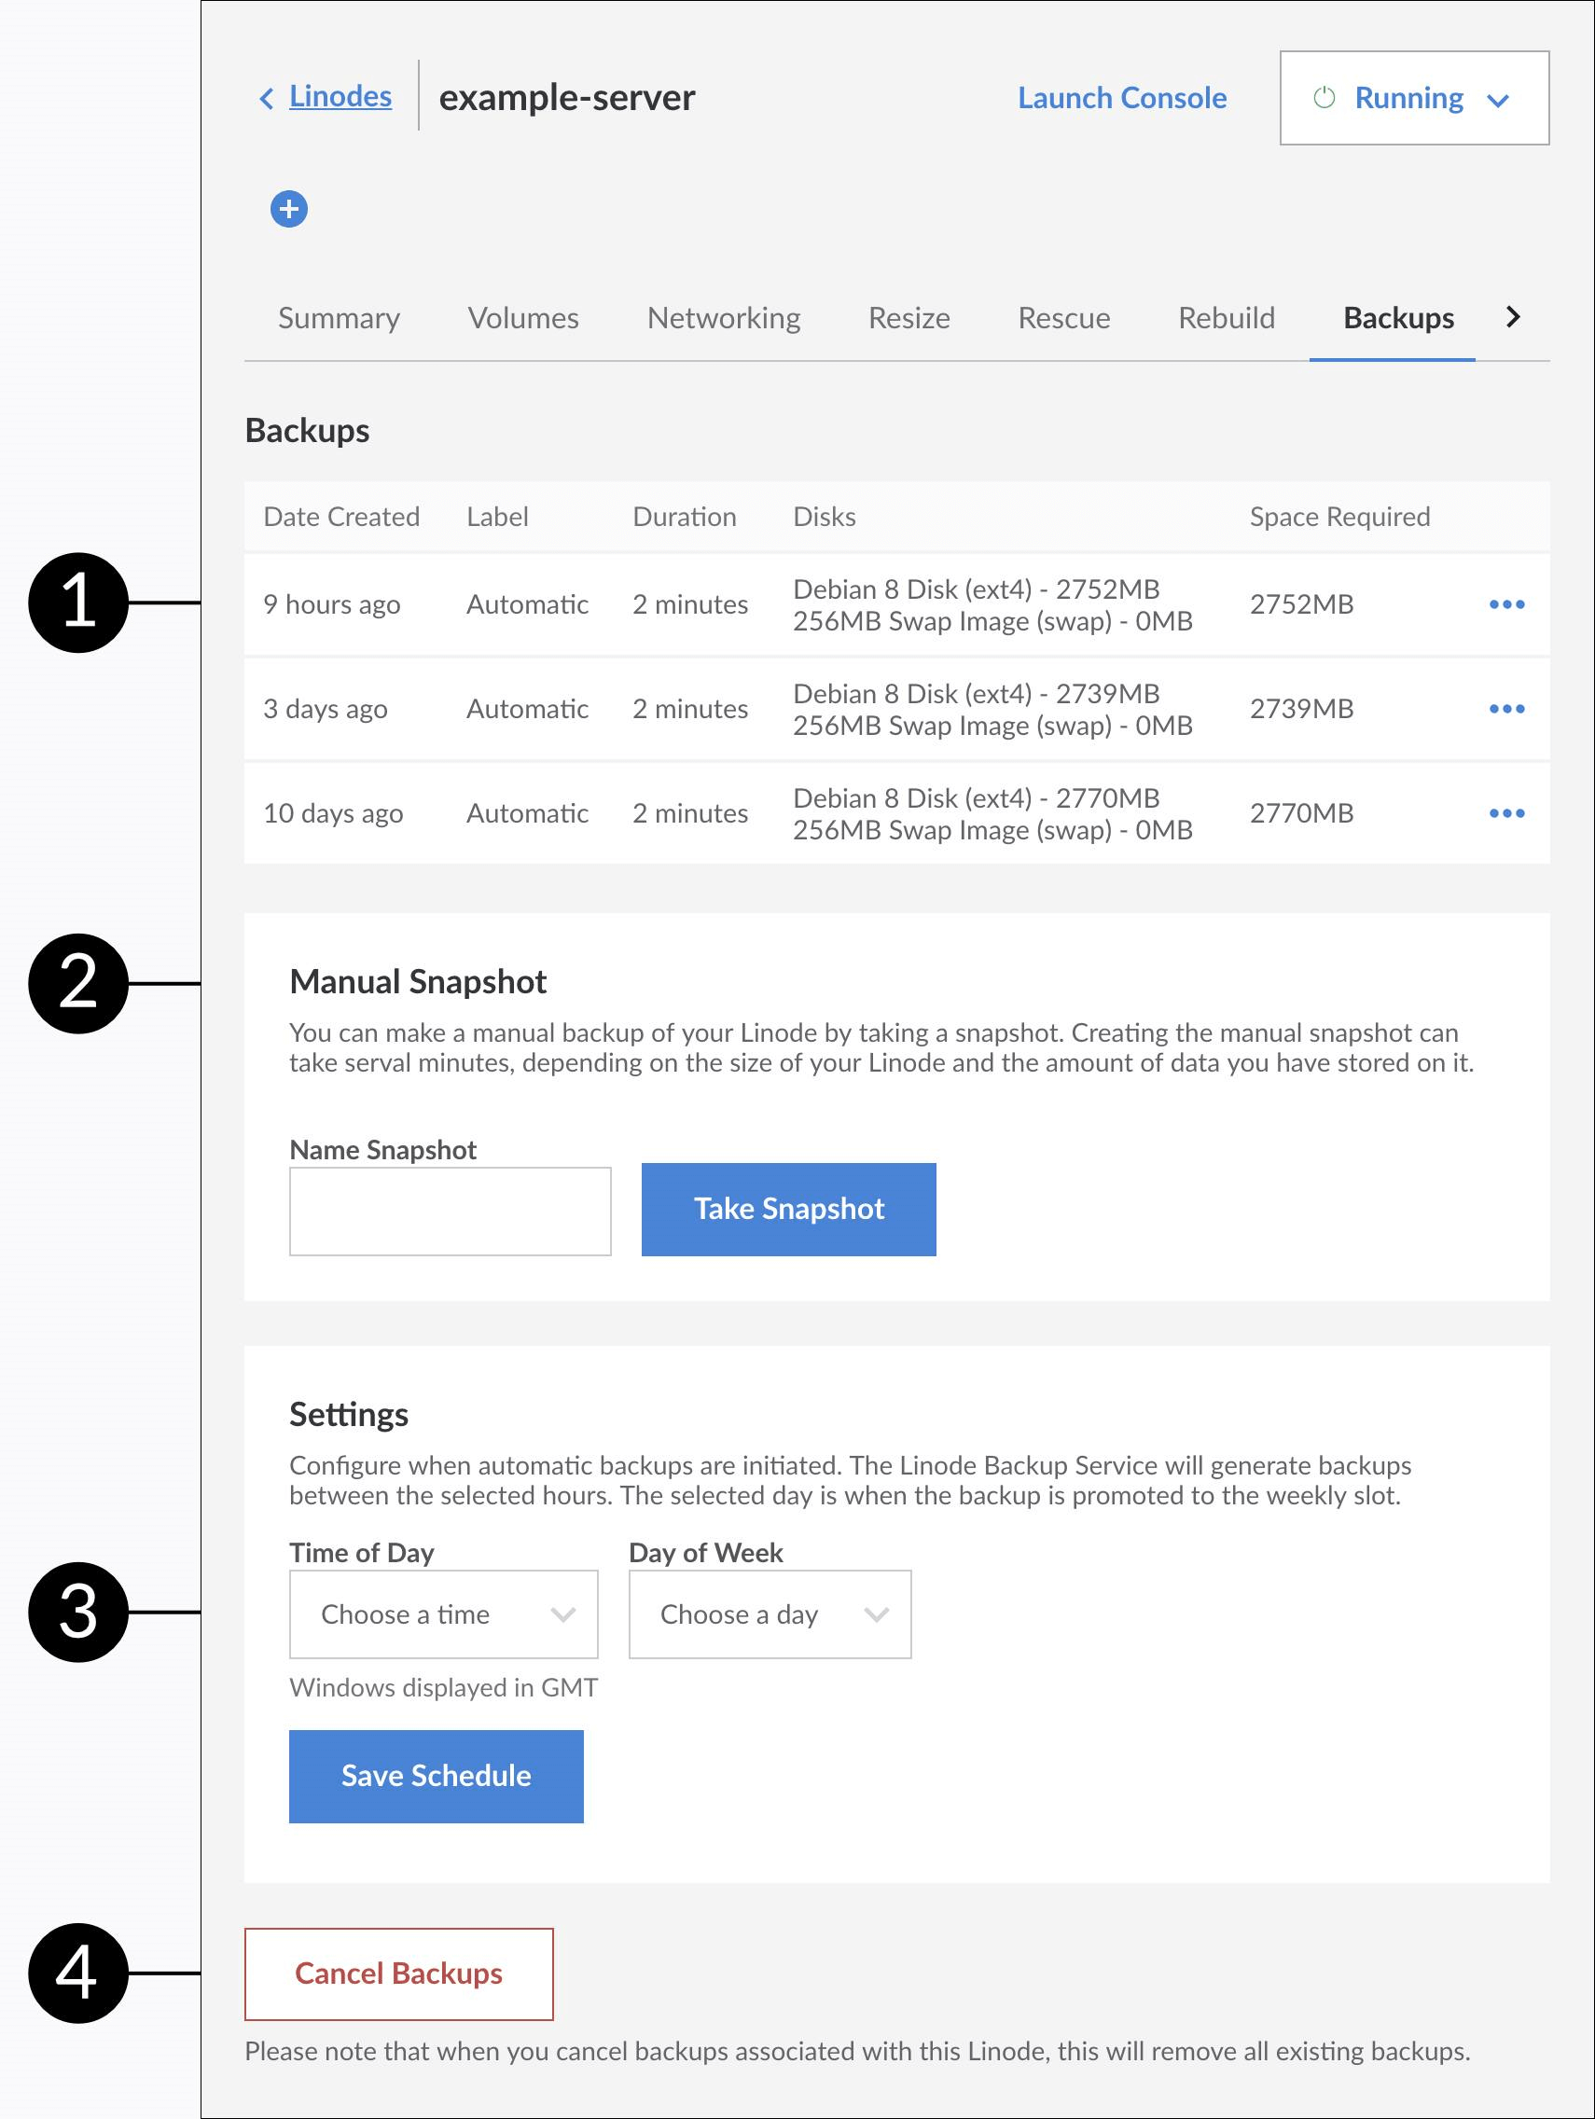The height and width of the screenshot is (2119, 1595).
Task: Switch to the Volumes tab
Action: coord(523,318)
